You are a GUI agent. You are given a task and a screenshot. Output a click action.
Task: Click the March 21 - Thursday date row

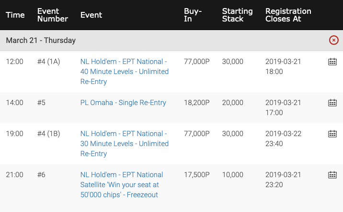171,41
